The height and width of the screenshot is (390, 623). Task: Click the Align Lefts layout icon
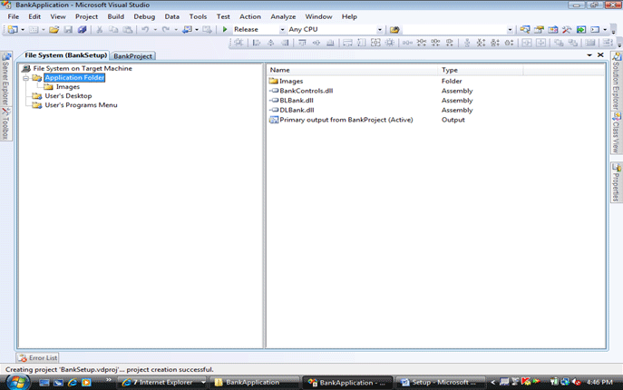coord(257,43)
